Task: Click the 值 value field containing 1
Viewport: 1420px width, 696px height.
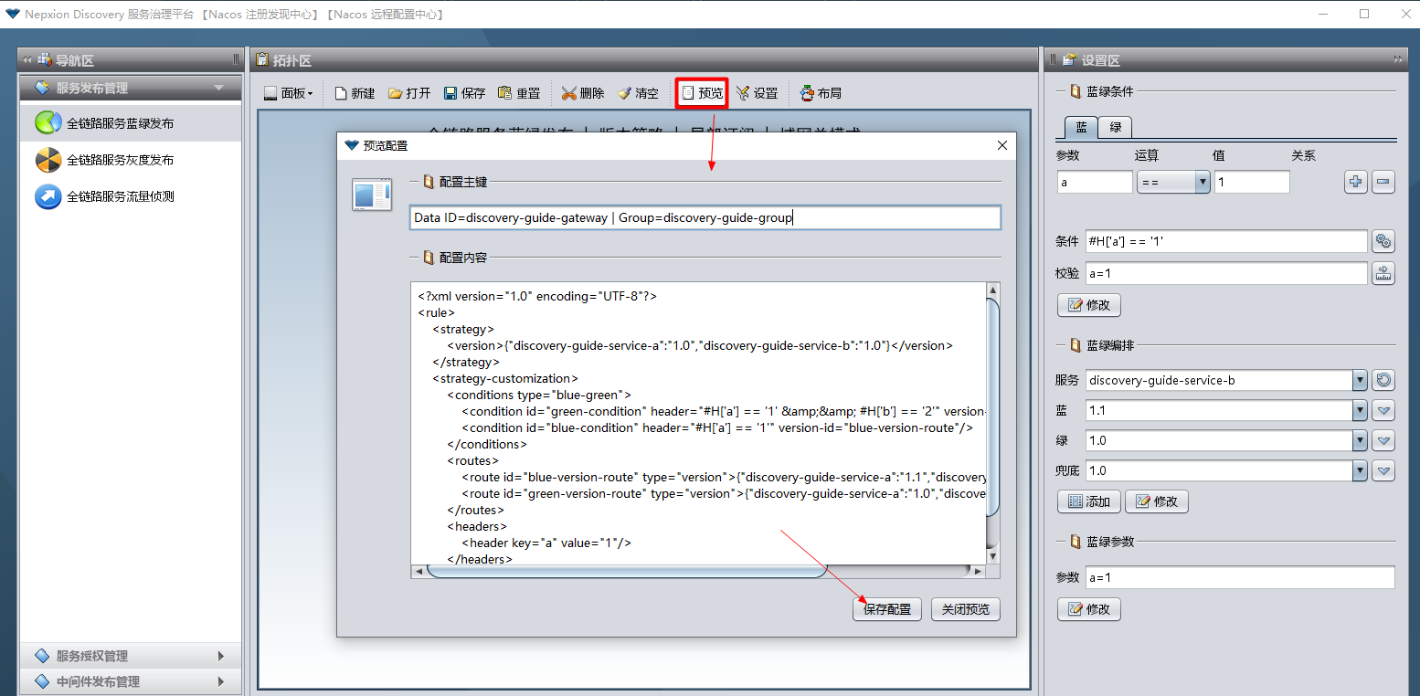Action: [x=1252, y=182]
